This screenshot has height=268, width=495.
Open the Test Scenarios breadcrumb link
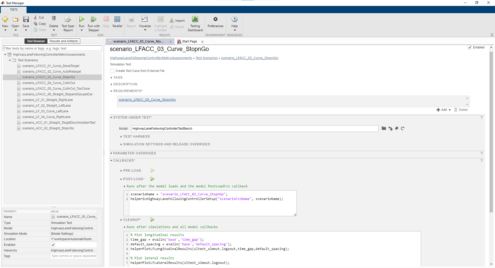(x=207, y=58)
